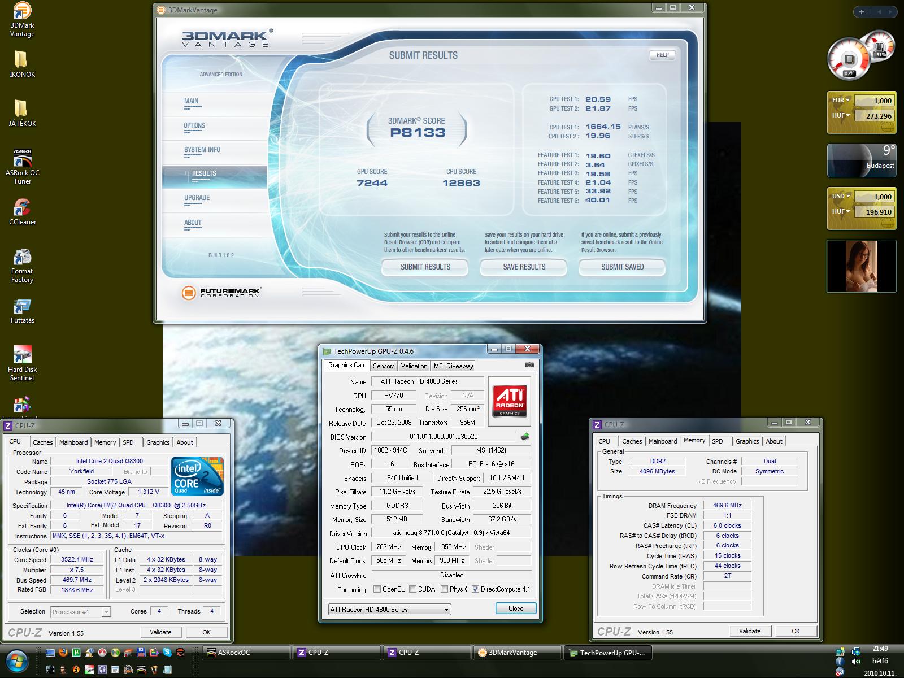Click the save BIOS chip icon
The width and height of the screenshot is (904, 678).
[525, 436]
